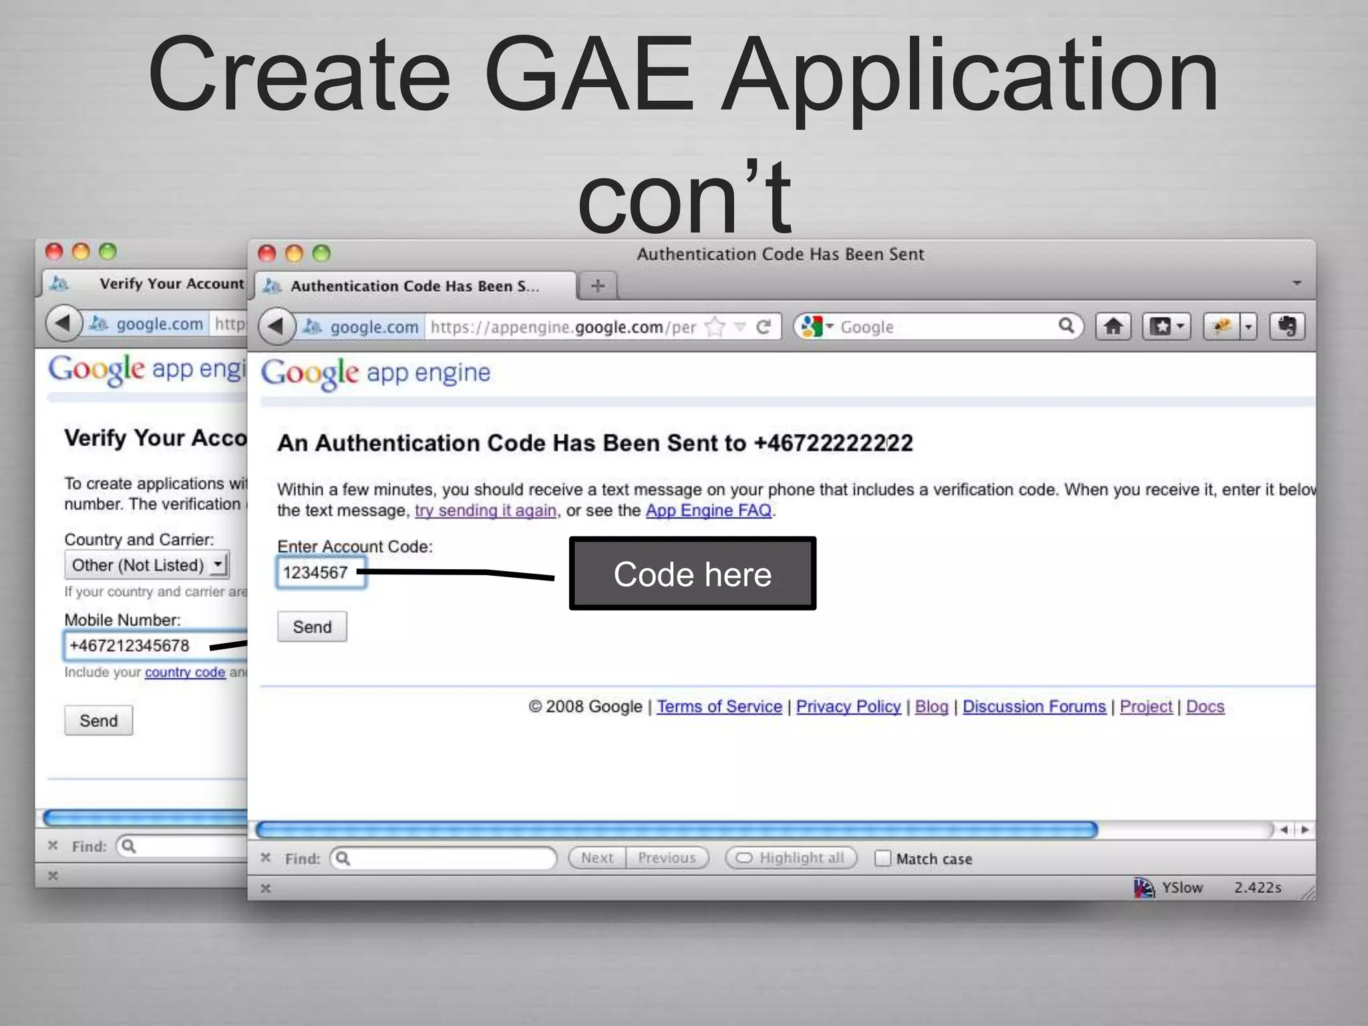Focus the Enter Account Code field
Screen dimensions: 1368x1026
321,572
